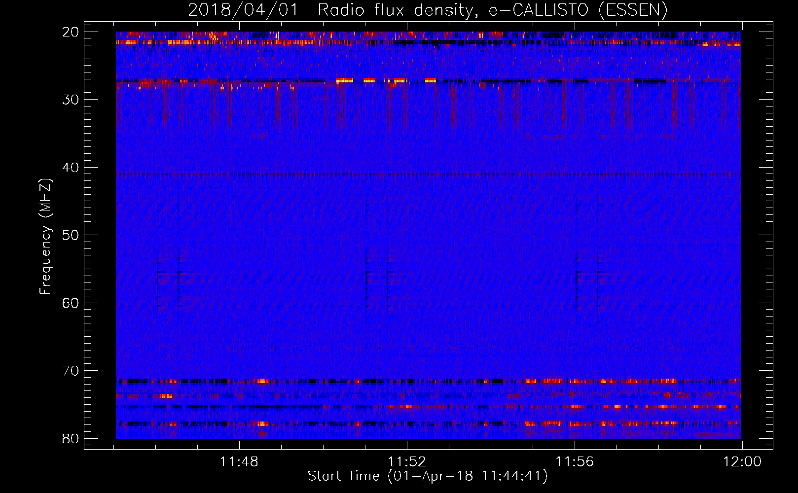Click the time tick label '12:00'
This screenshot has width=798, height=493.
742,462
